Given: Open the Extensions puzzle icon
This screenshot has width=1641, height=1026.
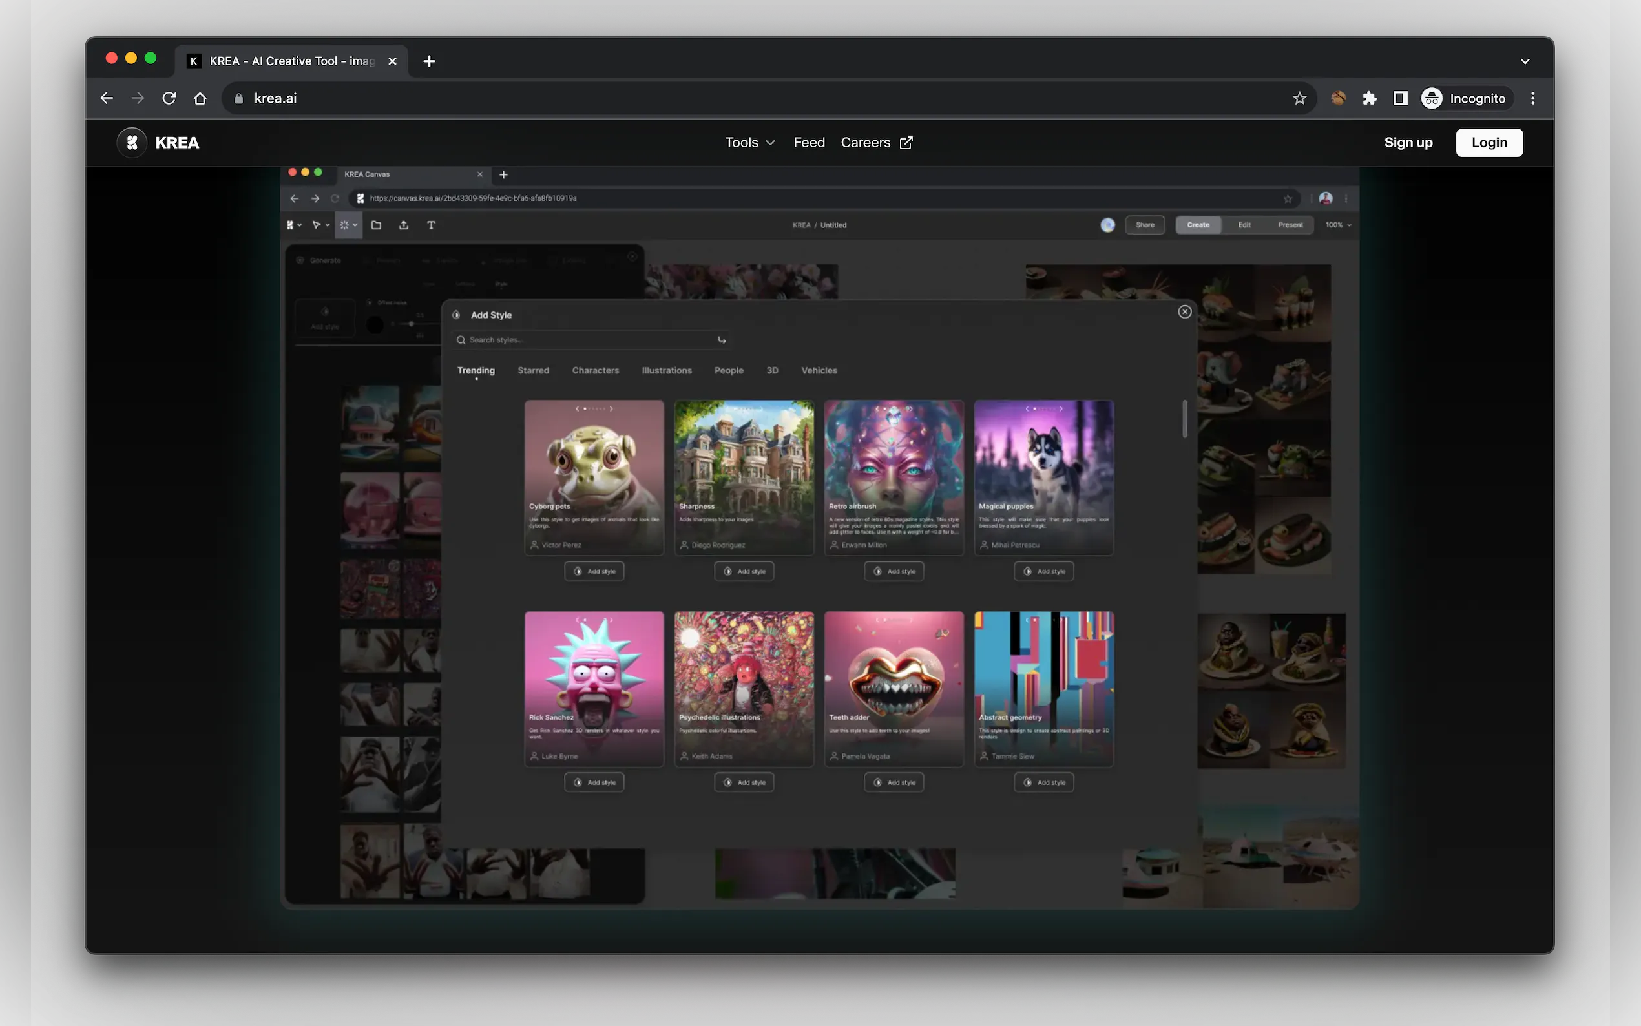Looking at the screenshot, I should tap(1370, 98).
